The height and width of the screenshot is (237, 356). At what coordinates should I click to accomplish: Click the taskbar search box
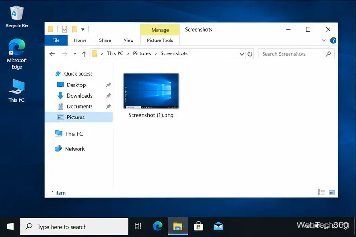click(74, 227)
